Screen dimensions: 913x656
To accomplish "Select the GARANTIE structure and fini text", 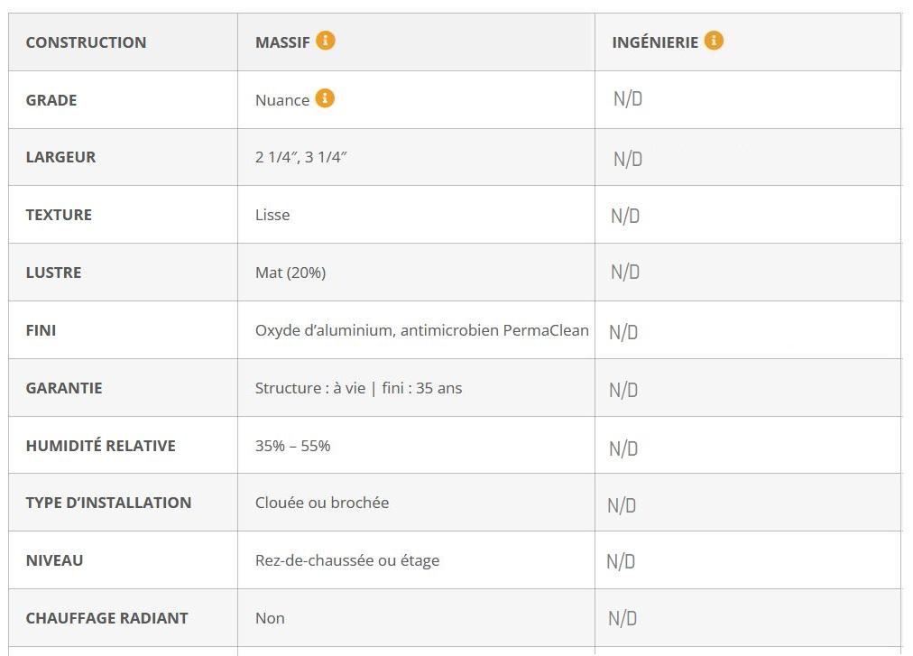I will click(359, 388).
